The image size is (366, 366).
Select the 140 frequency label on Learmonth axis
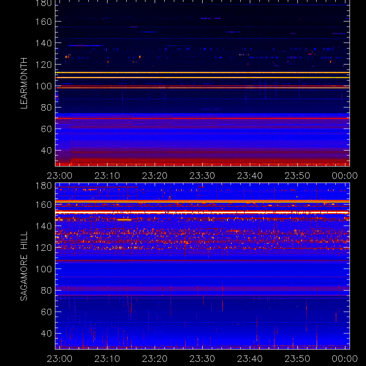[x=43, y=43]
